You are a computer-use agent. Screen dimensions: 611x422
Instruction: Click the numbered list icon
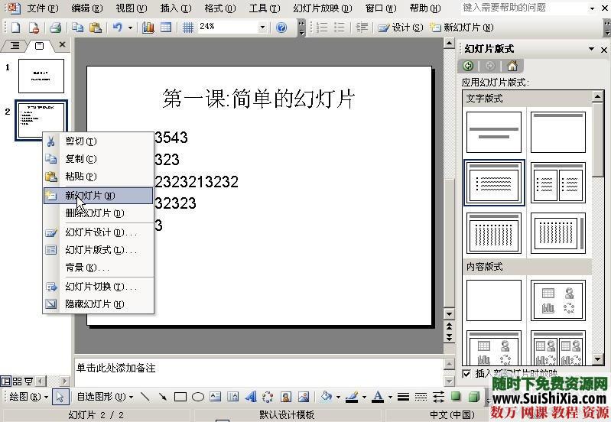322,28
